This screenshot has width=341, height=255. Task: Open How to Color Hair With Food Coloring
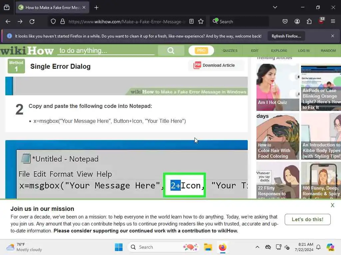tap(278, 136)
